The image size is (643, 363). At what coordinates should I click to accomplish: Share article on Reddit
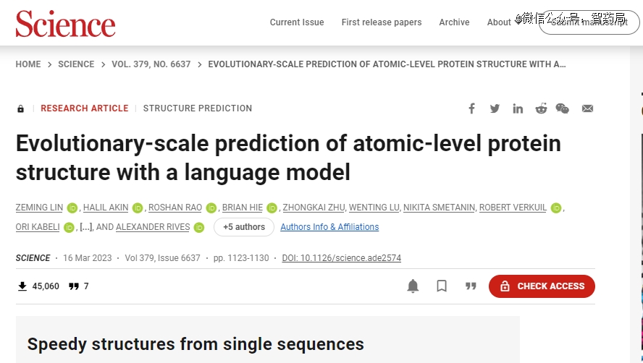point(541,108)
